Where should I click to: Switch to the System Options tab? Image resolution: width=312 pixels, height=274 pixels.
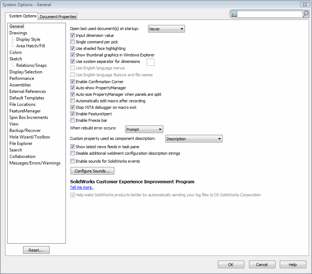click(x=21, y=16)
